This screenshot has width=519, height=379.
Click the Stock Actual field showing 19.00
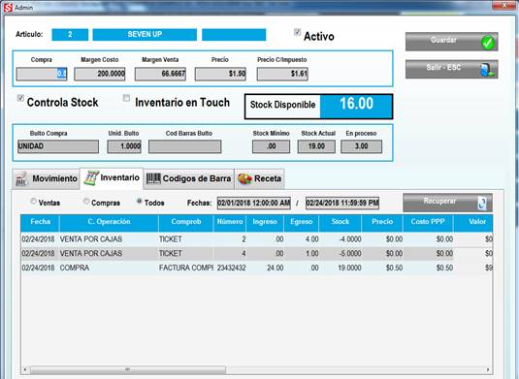tap(316, 146)
